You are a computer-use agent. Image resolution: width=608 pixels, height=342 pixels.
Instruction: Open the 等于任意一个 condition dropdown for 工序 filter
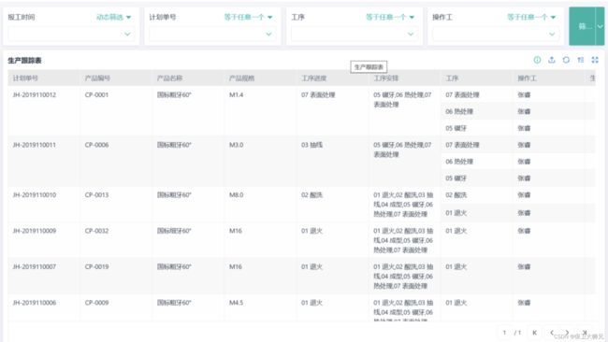point(390,17)
